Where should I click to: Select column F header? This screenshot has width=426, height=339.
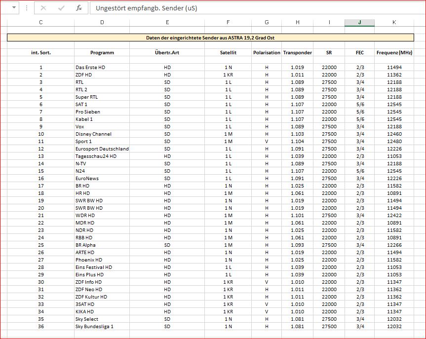click(228, 22)
